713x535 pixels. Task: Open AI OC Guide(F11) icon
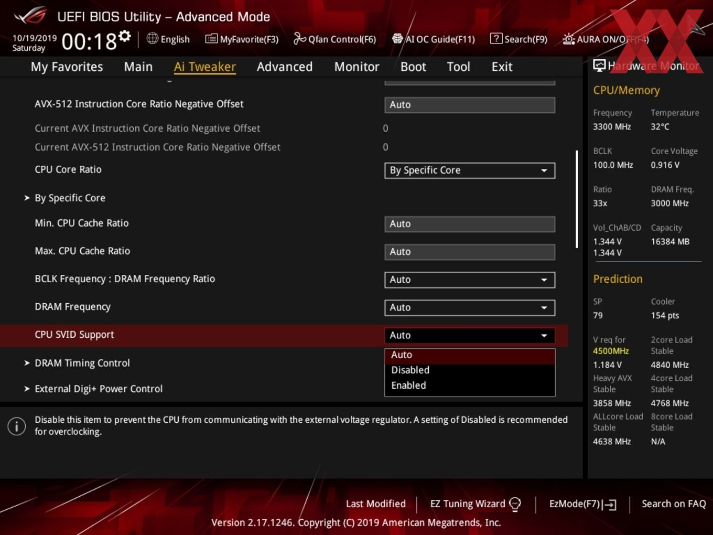[x=397, y=39]
